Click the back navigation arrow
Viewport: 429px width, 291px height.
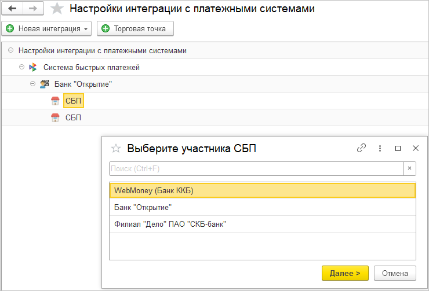point(12,9)
